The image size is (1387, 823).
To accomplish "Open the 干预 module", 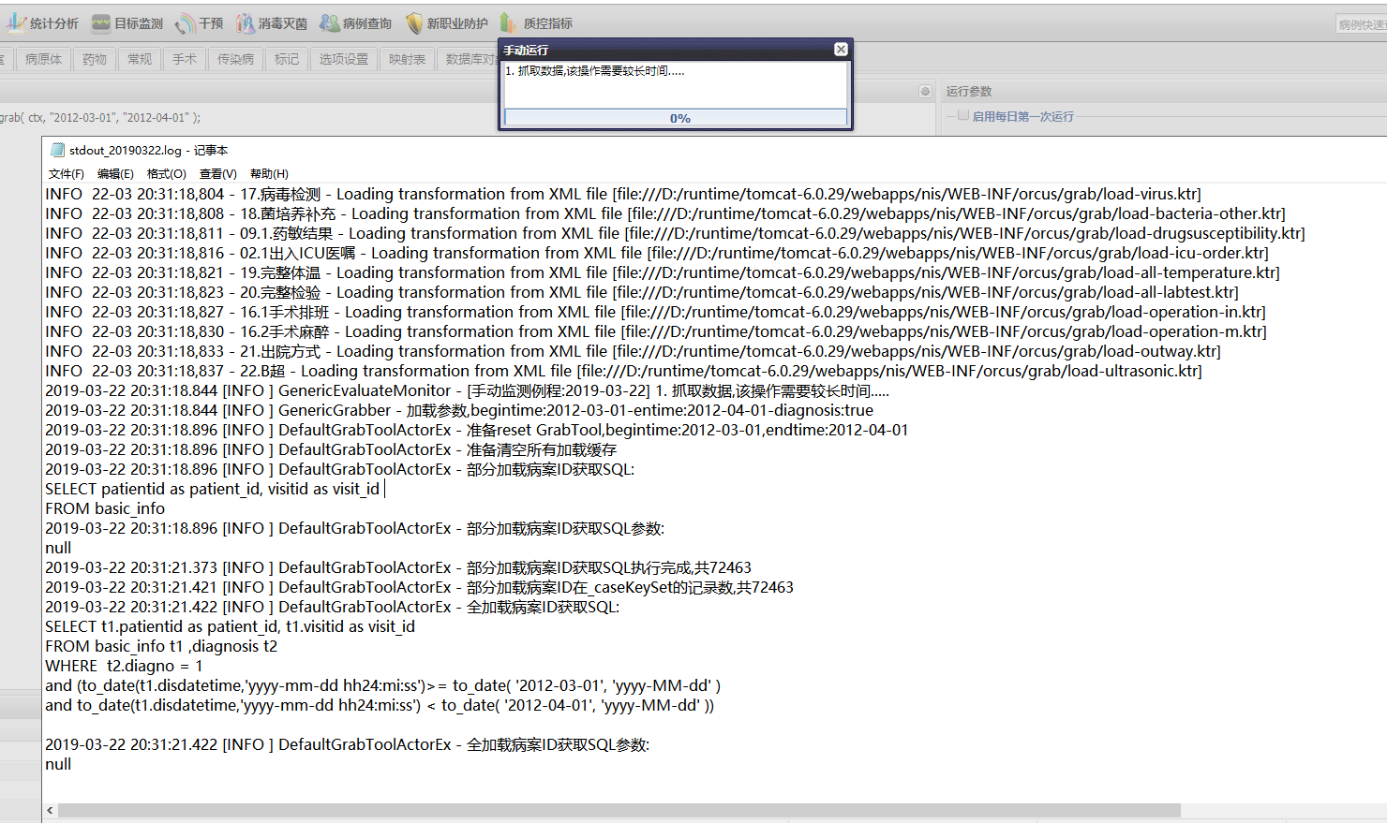I will pos(200,23).
